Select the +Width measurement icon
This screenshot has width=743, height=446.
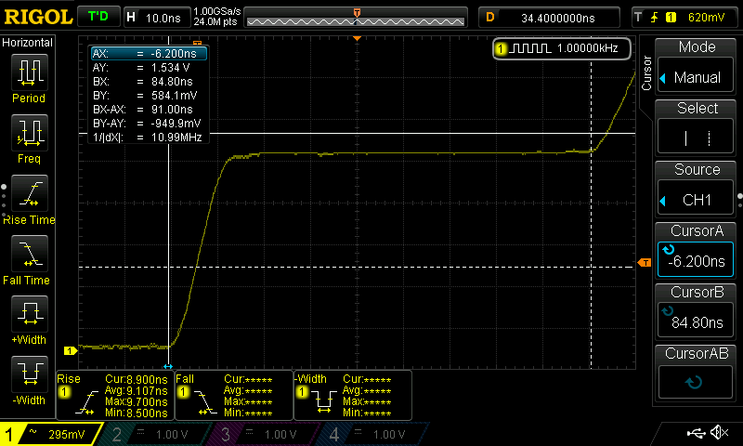point(30,314)
